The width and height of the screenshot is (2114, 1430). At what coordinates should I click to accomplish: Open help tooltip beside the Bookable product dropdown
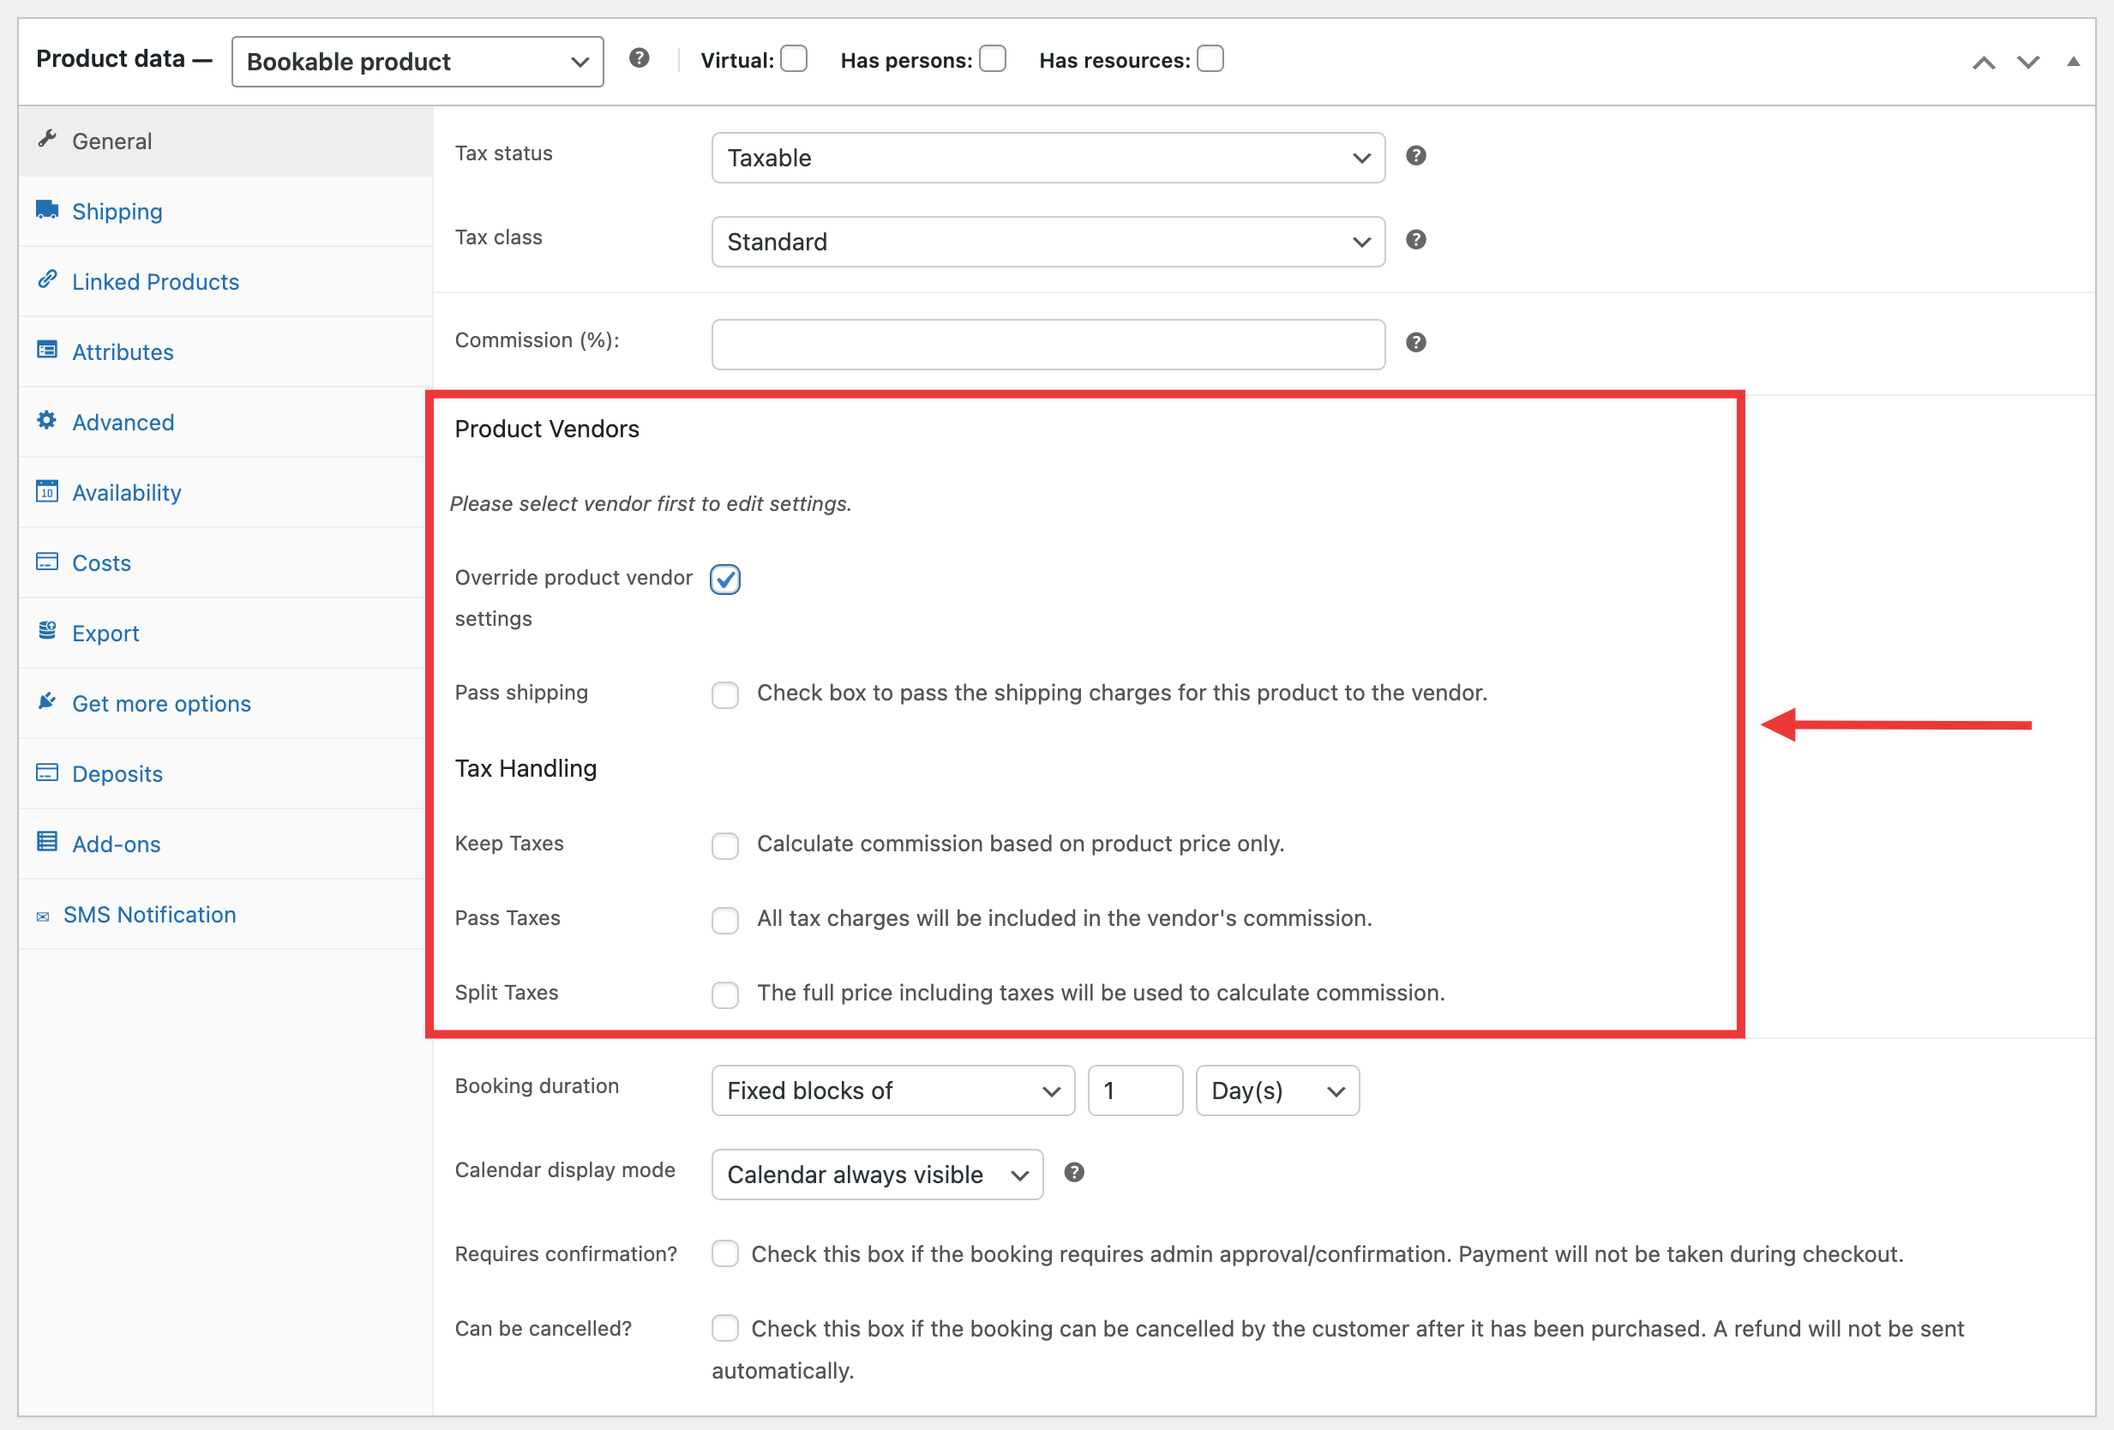coord(640,57)
